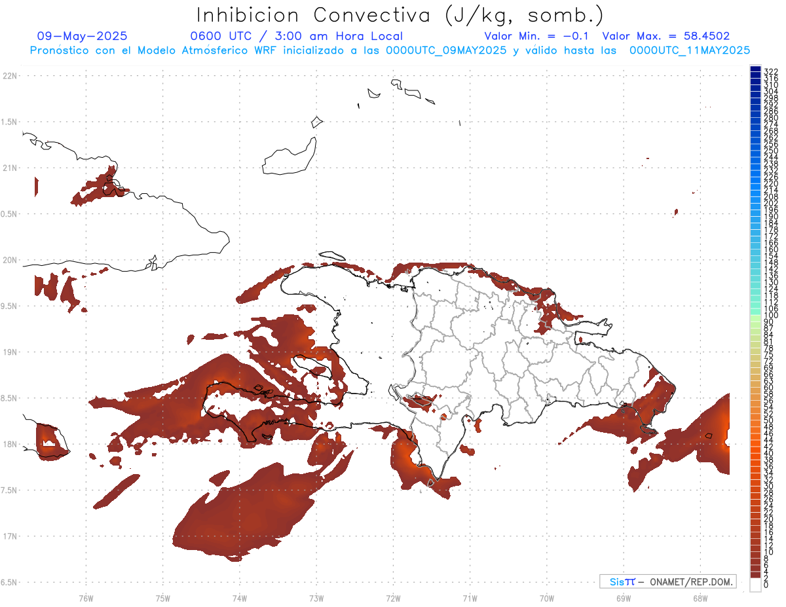Click the darkest blue 322 colorbar swatch
This screenshot has width=786, height=607.
pyautogui.click(x=755, y=69)
